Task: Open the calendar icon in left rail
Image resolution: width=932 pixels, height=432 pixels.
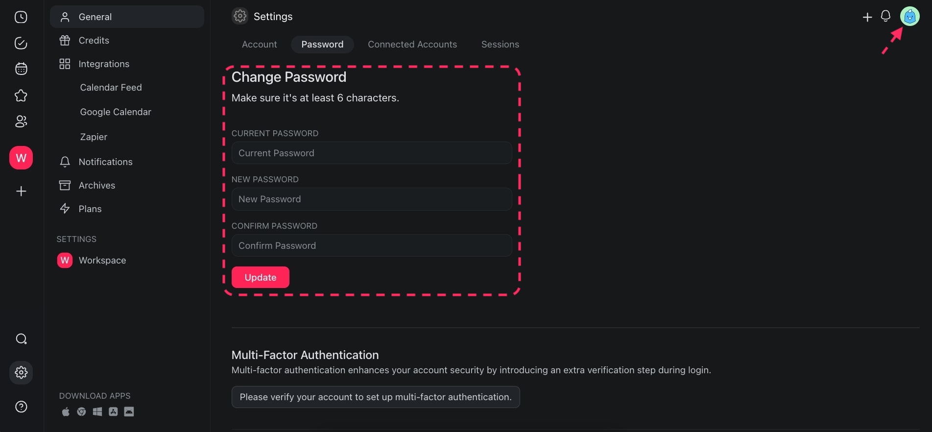Action: coord(21,69)
